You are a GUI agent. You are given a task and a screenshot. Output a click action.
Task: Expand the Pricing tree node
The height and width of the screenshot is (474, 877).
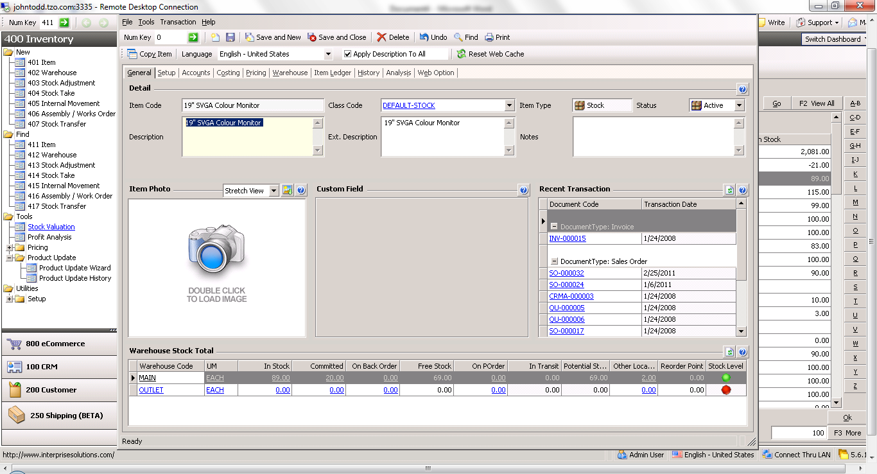[x=10, y=247]
